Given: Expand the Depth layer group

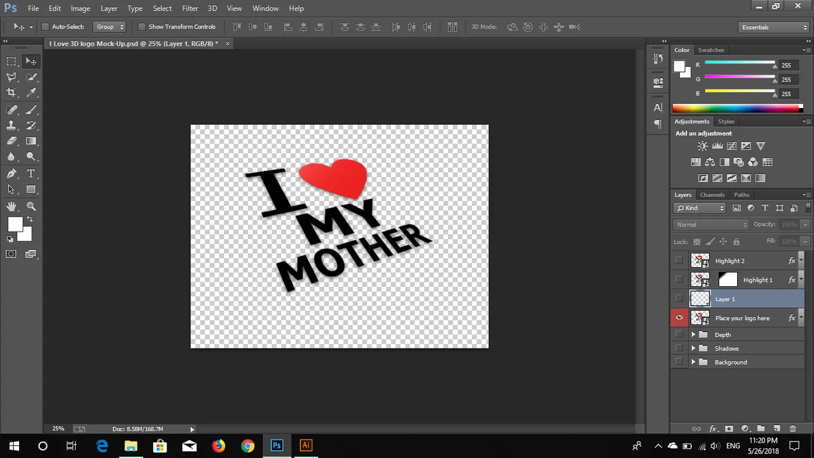Looking at the screenshot, I should 693,335.
